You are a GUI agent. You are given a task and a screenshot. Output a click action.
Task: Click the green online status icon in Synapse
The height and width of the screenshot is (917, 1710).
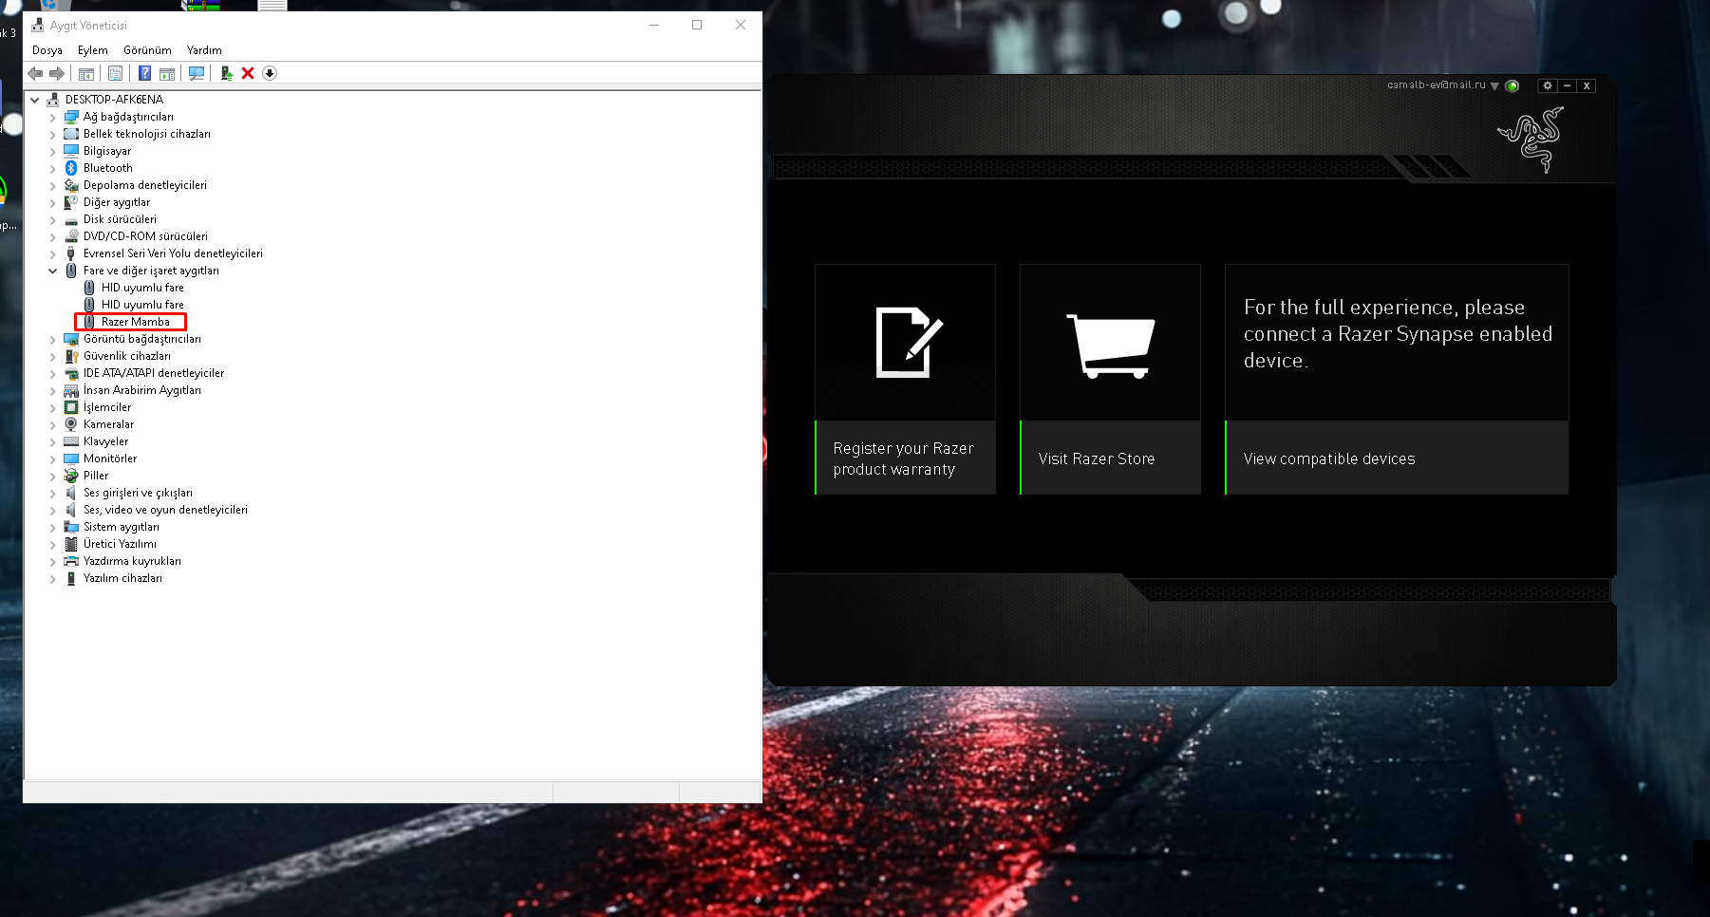point(1513,85)
